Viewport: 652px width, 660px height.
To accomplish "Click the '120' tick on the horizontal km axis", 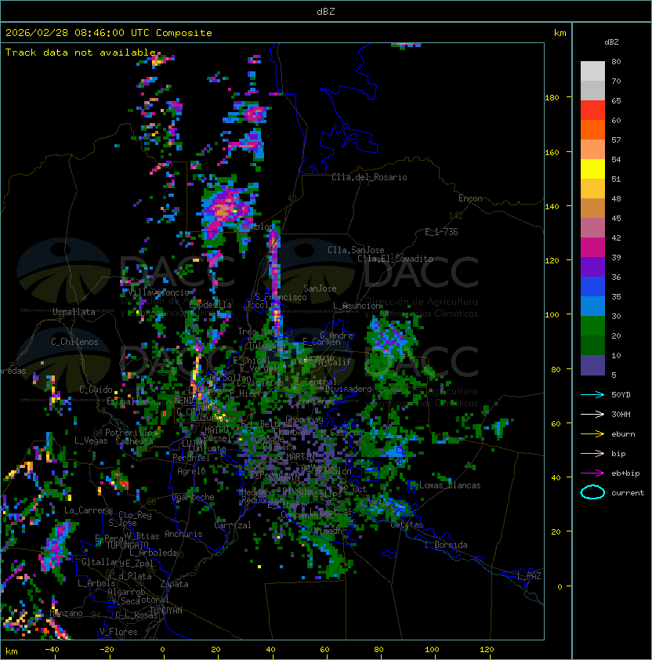I will tap(487, 650).
